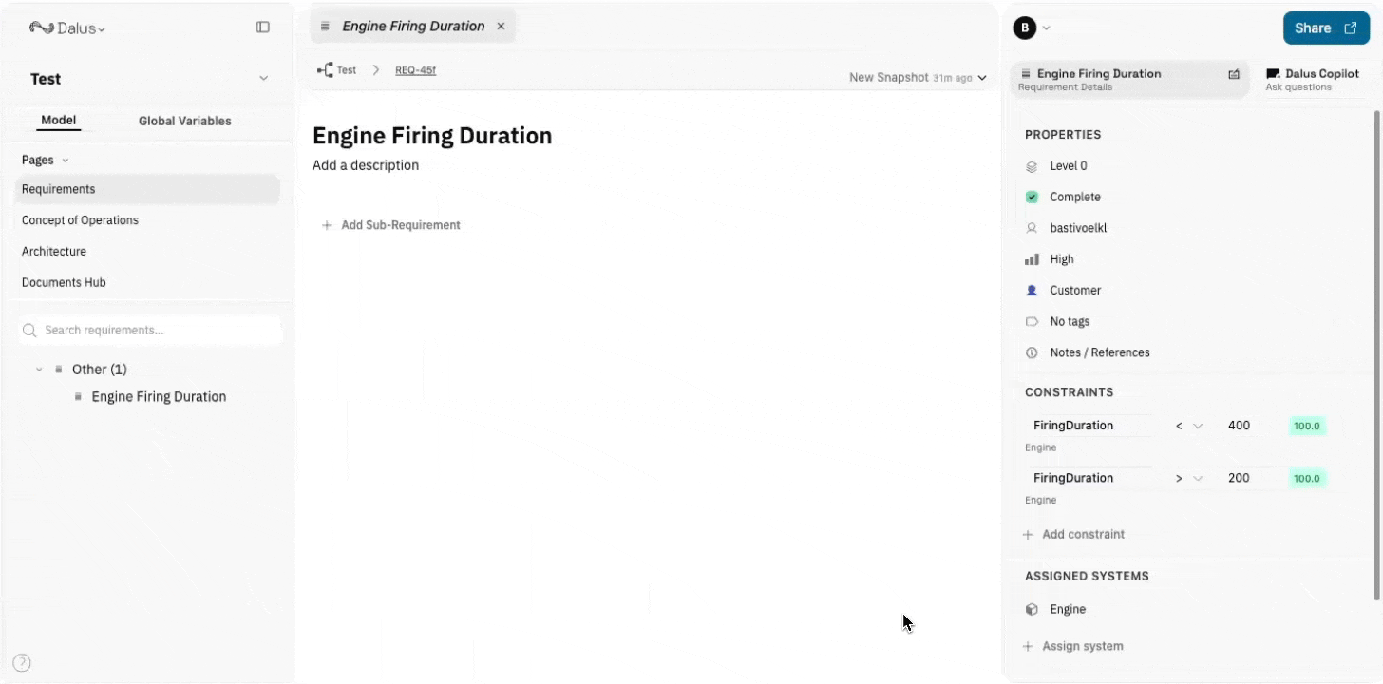
Task: Open Dalus Copilot to ask questions
Action: (1313, 79)
